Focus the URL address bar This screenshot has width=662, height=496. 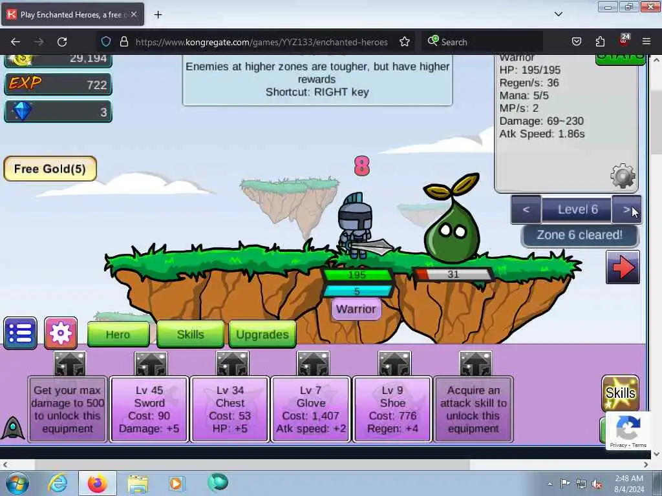point(261,42)
